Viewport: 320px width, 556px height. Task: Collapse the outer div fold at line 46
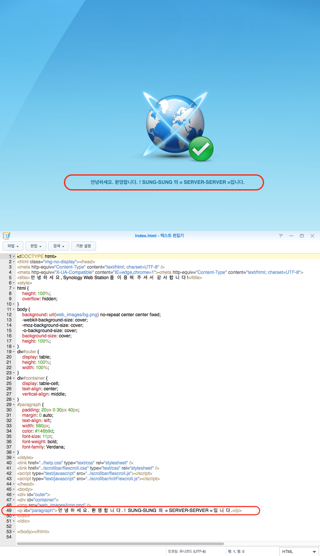[x=14, y=495]
